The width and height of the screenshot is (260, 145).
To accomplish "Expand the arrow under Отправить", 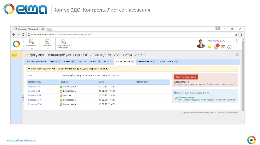I will [32, 49].
